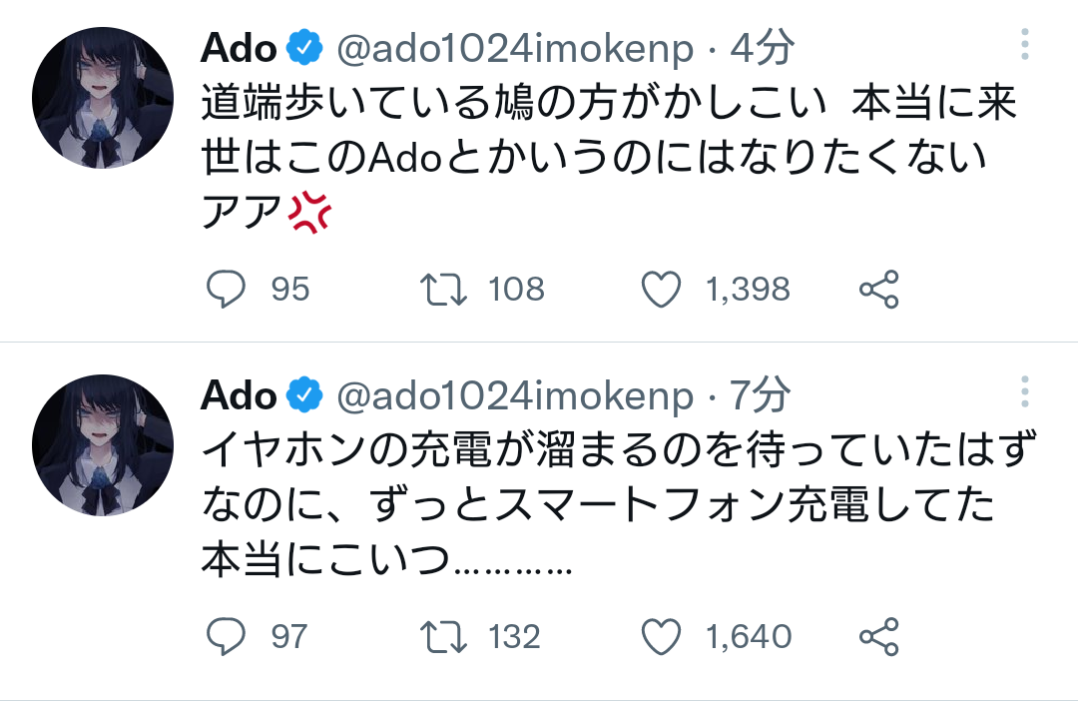Open the first tweet's 4分 timestamp
This screenshot has height=704, width=1078.
[763, 47]
